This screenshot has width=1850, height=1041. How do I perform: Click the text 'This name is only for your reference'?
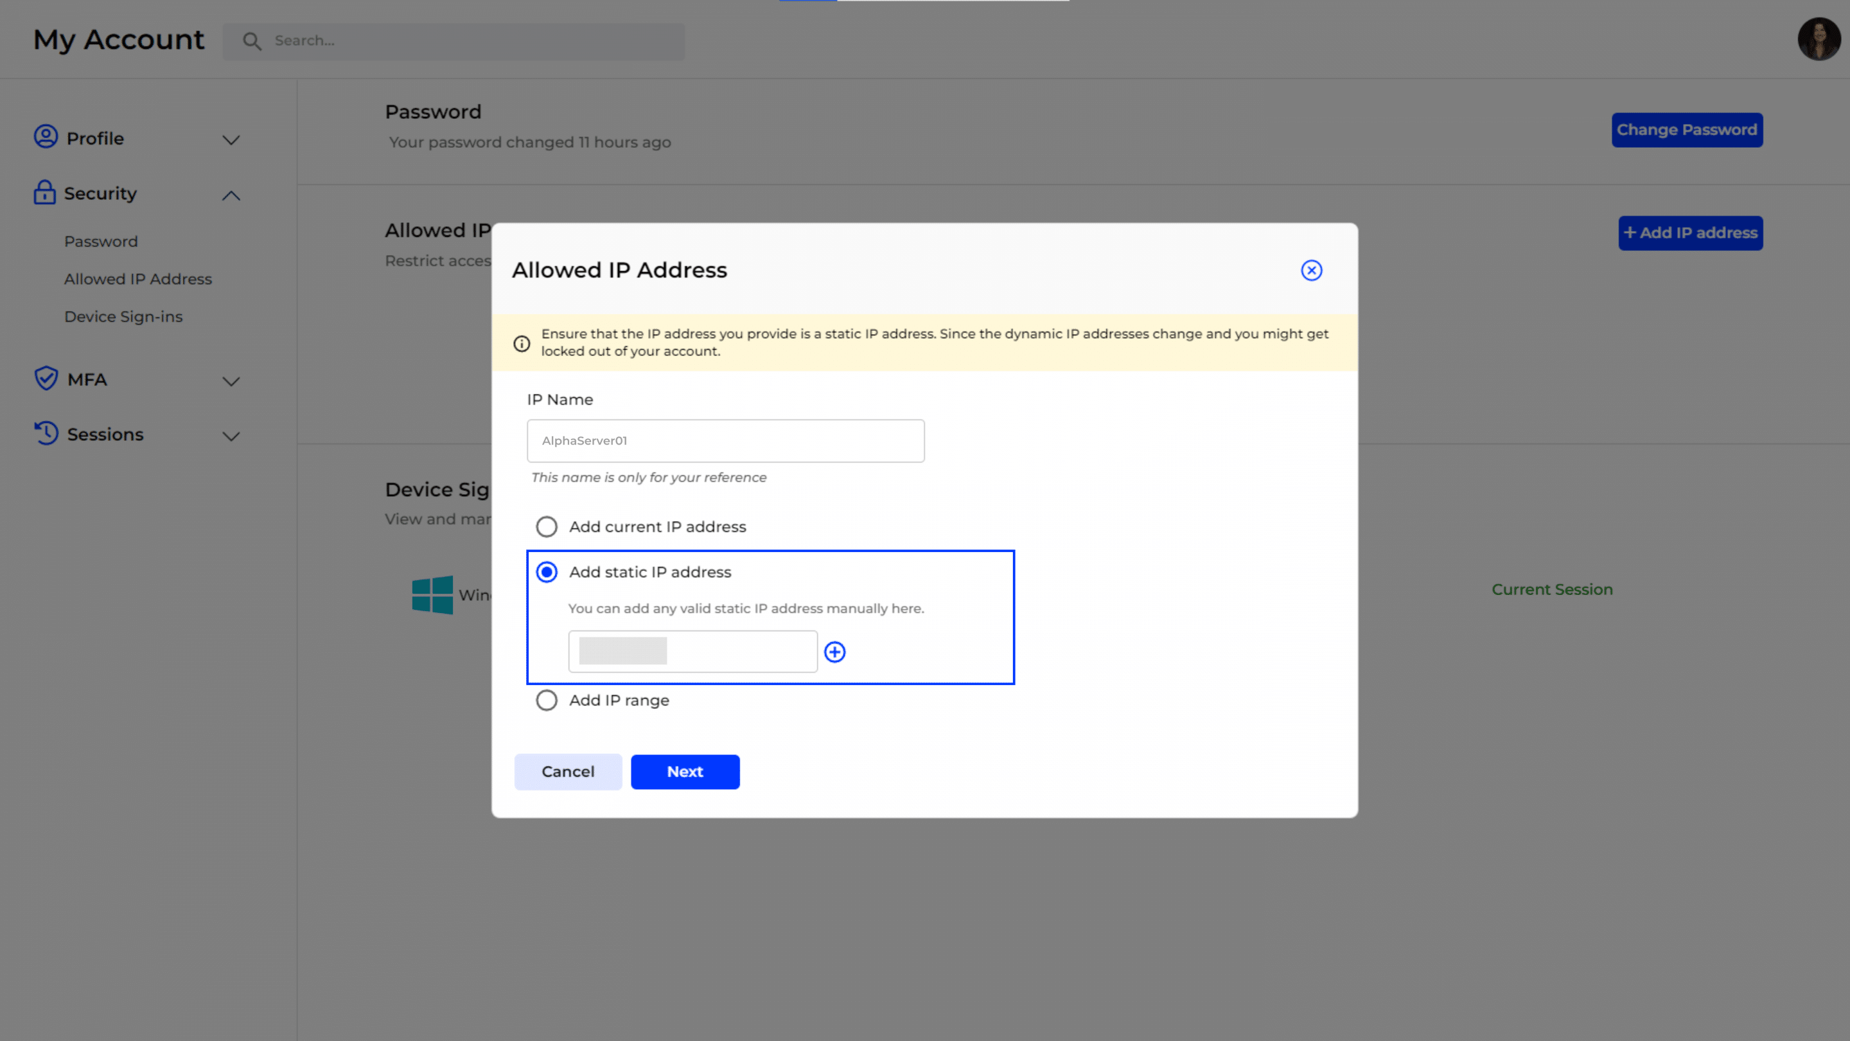click(x=649, y=477)
